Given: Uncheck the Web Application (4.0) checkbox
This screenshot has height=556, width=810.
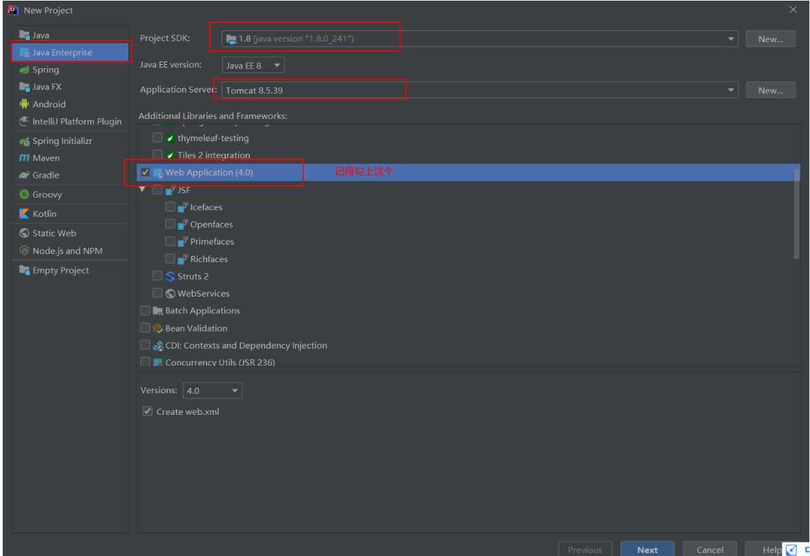Looking at the screenshot, I should (145, 172).
